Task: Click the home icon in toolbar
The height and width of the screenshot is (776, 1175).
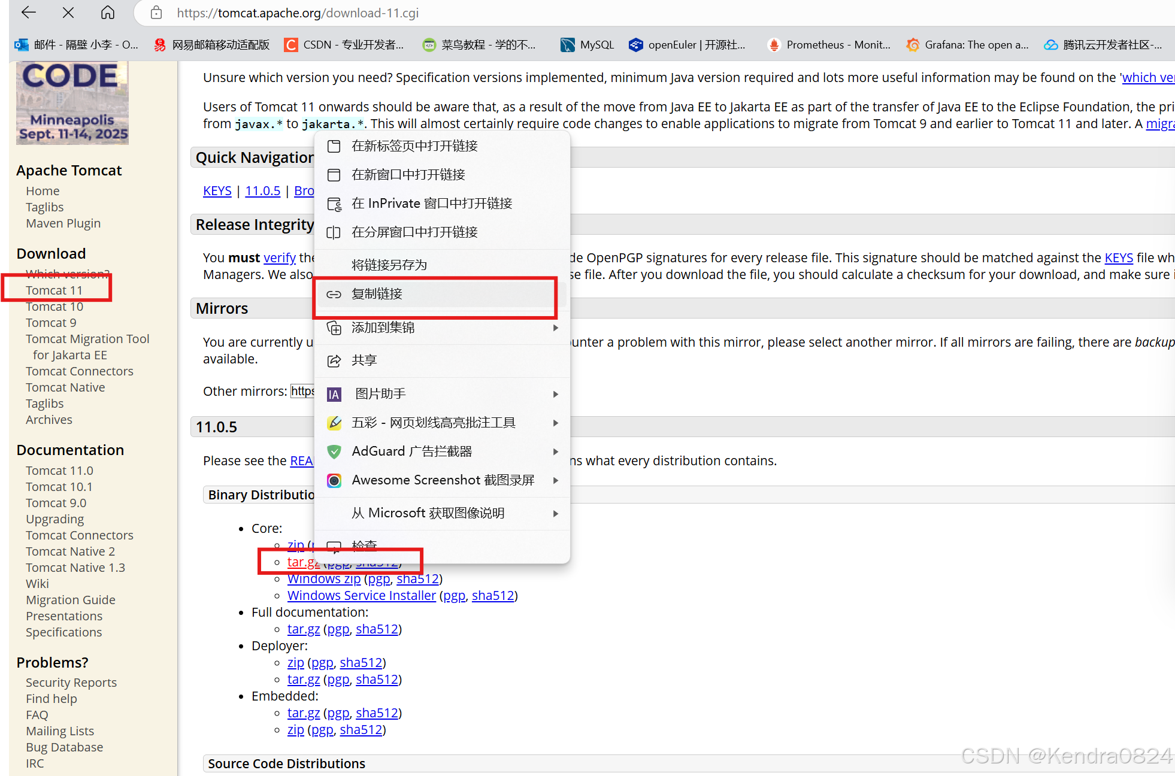Action: coord(108,13)
